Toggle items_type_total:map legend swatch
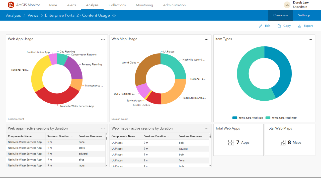The image size is (321, 178). tap(268, 118)
